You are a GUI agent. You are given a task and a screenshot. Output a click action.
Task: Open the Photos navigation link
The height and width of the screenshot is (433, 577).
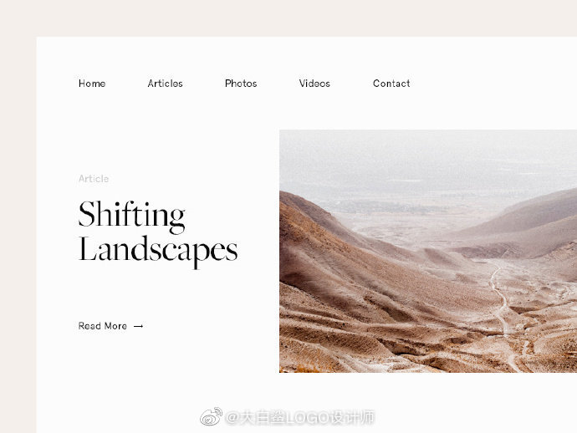[241, 84]
